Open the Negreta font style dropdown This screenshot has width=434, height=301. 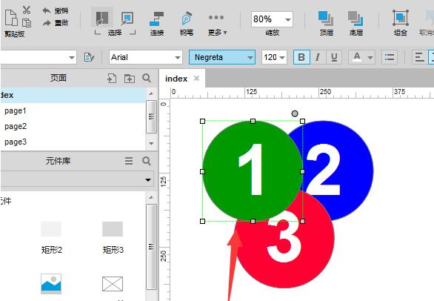pyautogui.click(x=222, y=57)
